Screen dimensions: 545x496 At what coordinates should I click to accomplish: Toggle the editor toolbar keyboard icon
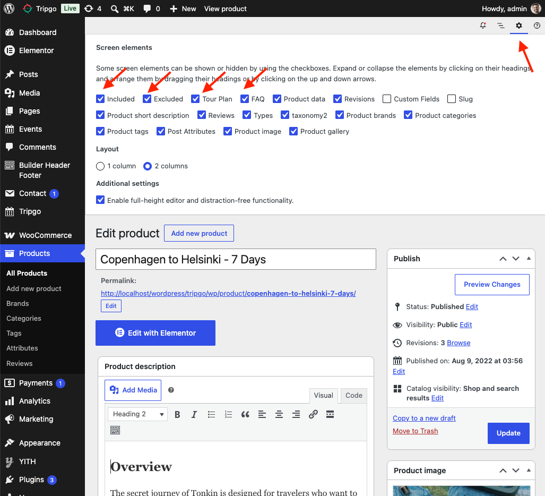pyautogui.click(x=115, y=430)
